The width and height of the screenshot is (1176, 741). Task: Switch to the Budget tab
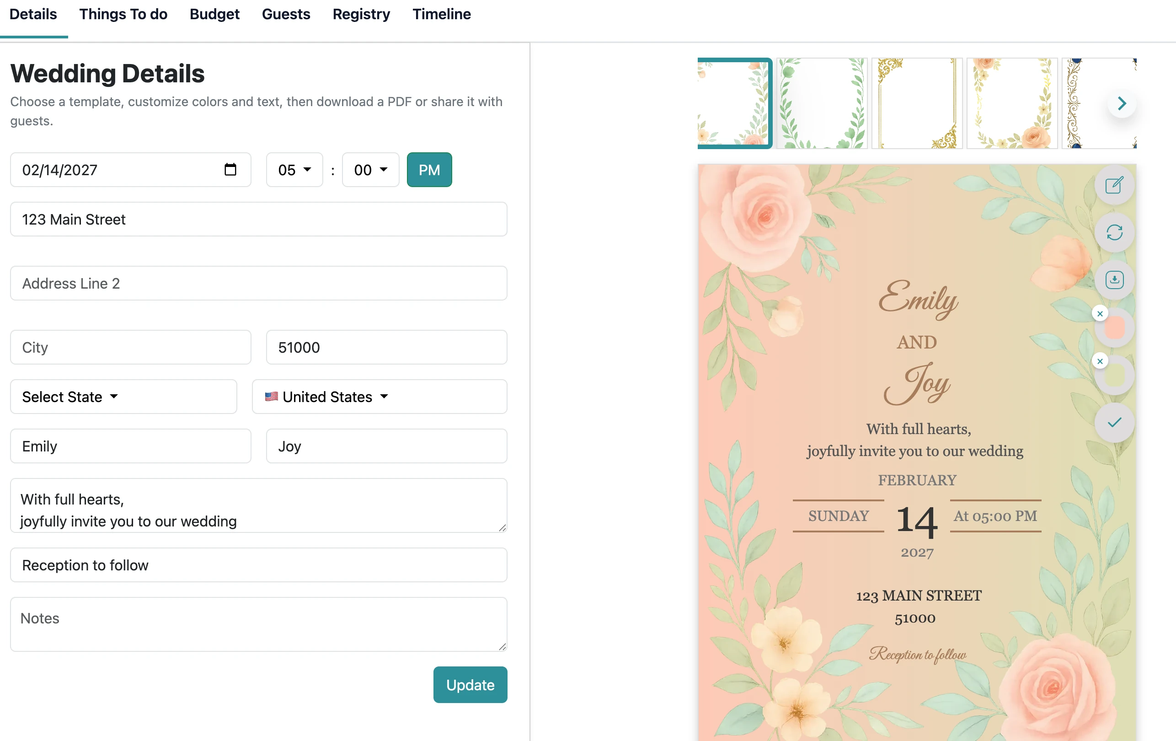point(214,14)
